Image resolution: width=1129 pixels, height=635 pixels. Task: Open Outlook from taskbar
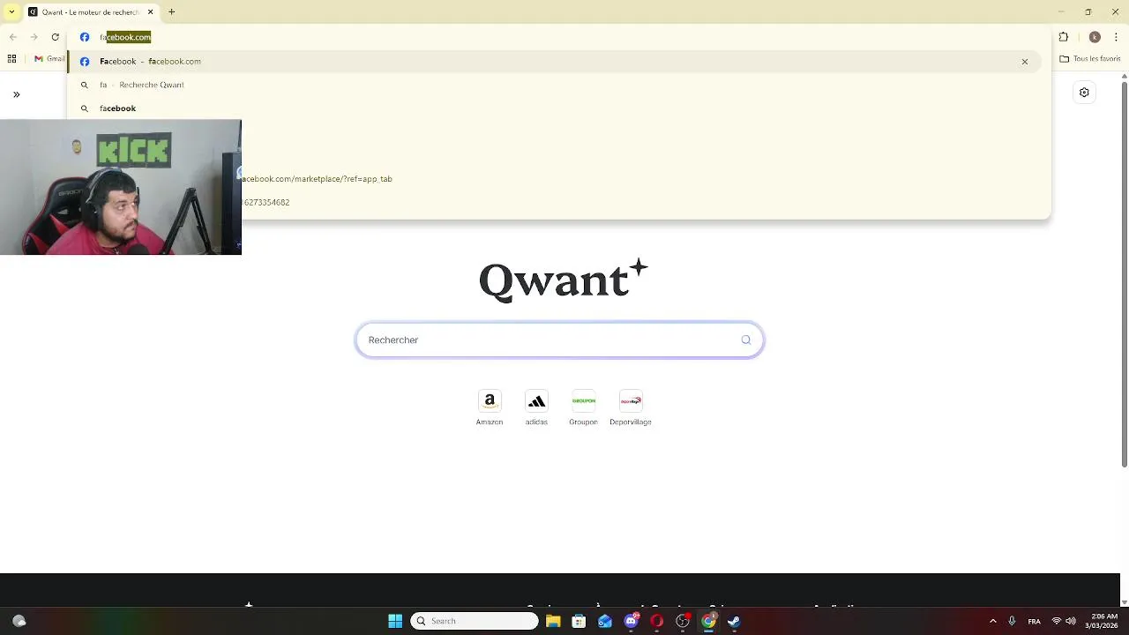click(605, 621)
